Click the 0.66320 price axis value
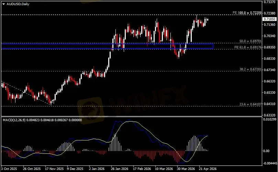Screen dimensions: 278x172 [270, 81]
